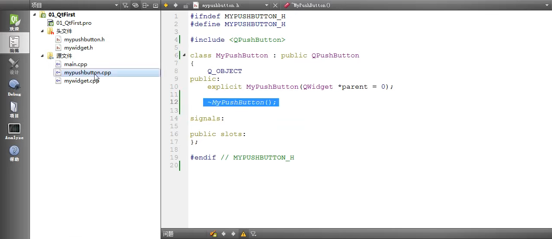The width and height of the screenshot is (552, 239).
Task: Click base class QPushButton on line 6
Action: click(x=335, y=55)
